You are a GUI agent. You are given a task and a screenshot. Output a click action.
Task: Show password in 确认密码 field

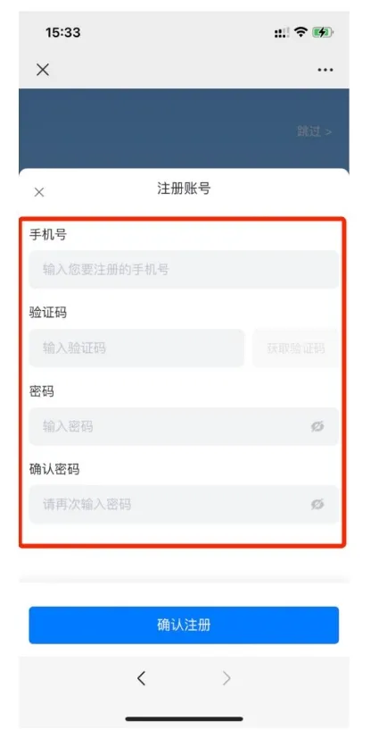coord(317,504)
